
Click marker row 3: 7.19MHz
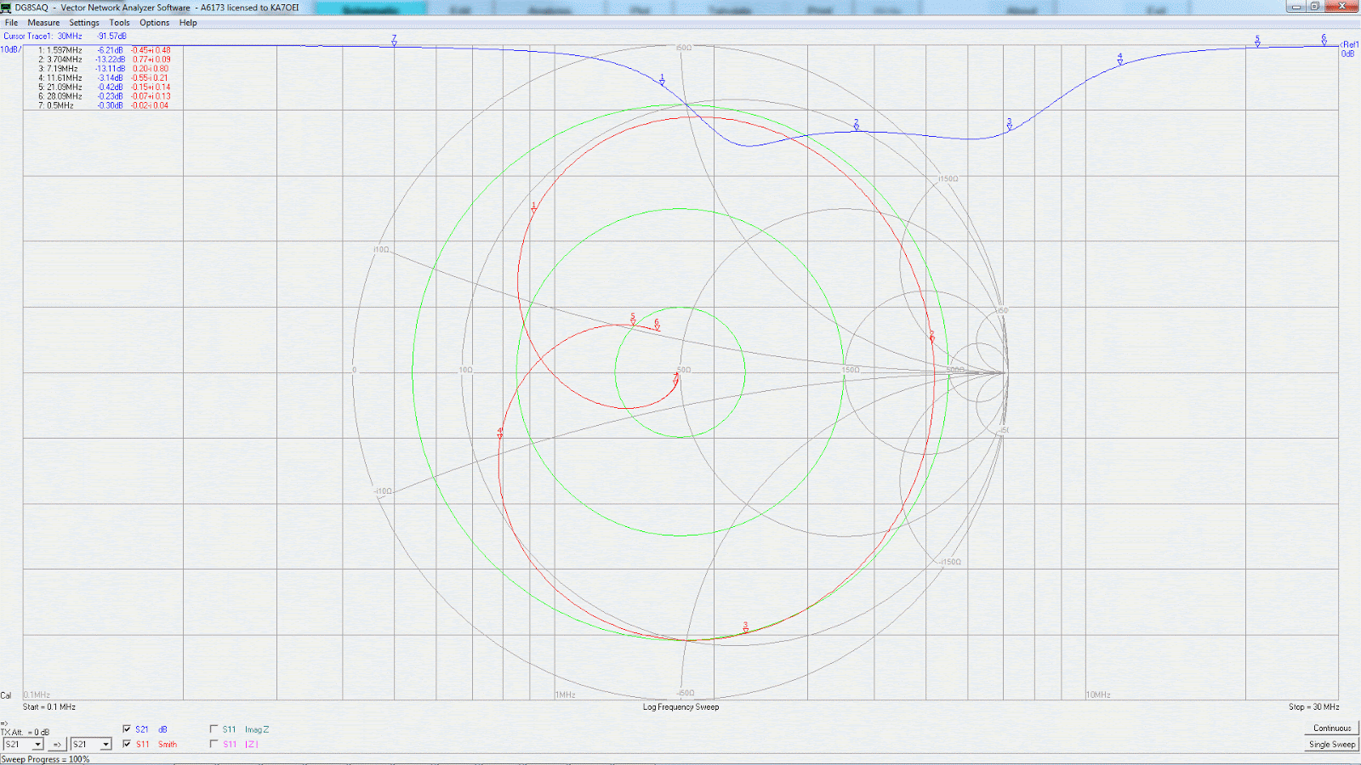tap(104, 69)
